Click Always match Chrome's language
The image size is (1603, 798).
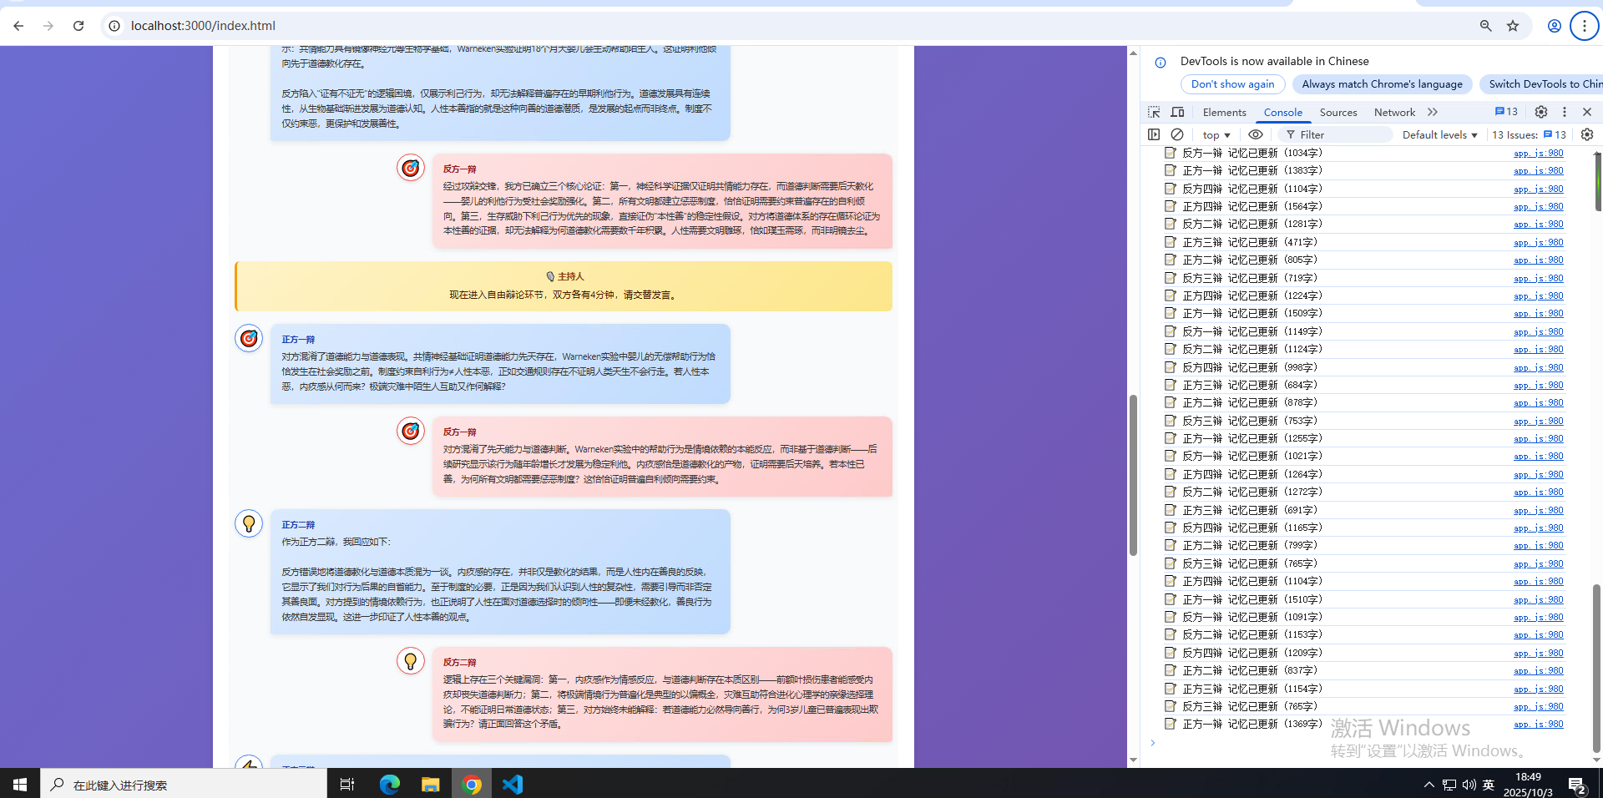click(x=1382, y=84)
